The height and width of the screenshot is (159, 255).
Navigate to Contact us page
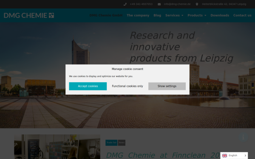(x=242, y=15)
